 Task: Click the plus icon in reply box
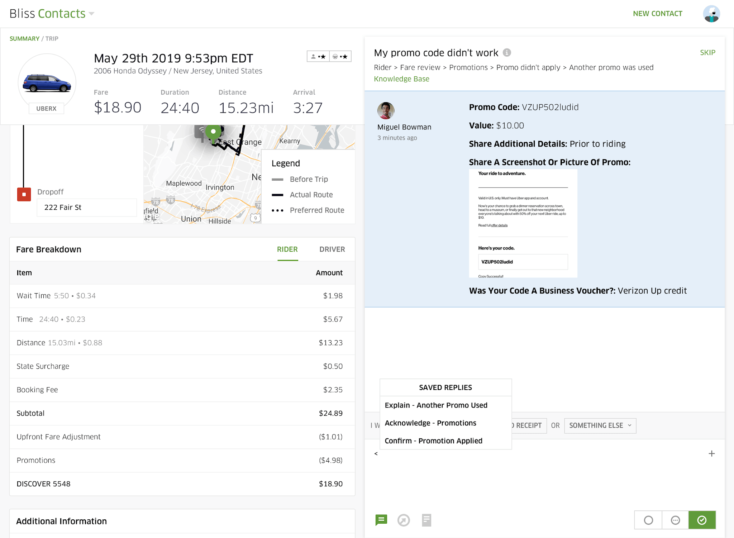pyautogui.click(x=711, y=453)
